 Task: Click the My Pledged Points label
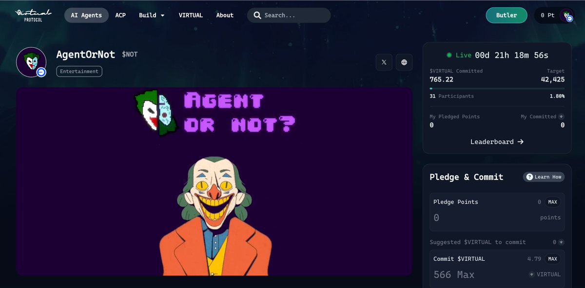point(454,116)
